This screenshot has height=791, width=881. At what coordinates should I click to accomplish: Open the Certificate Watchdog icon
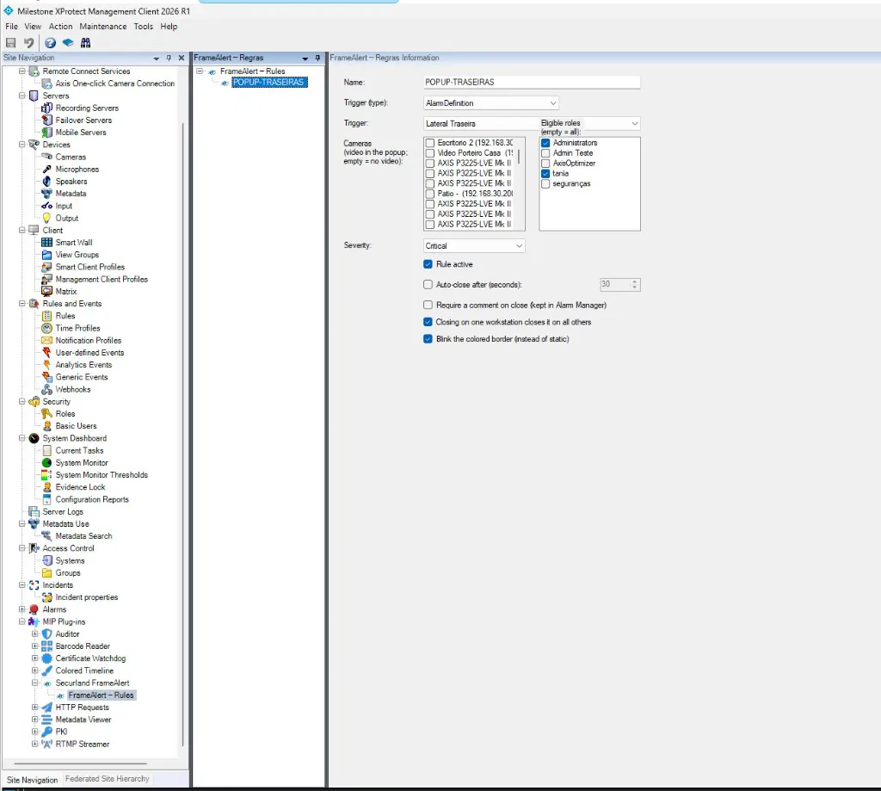point(47,658)
